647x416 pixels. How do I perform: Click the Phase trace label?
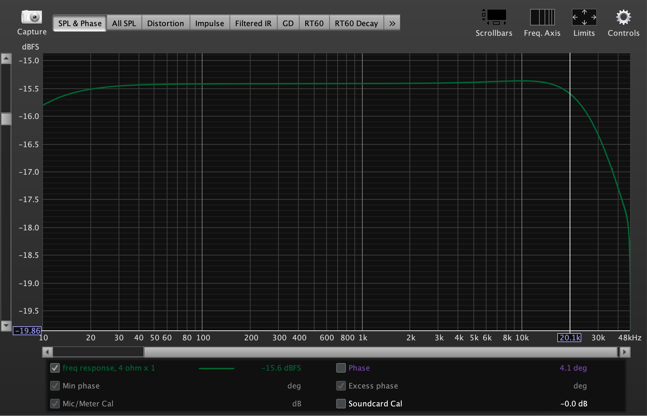point(359,368)
